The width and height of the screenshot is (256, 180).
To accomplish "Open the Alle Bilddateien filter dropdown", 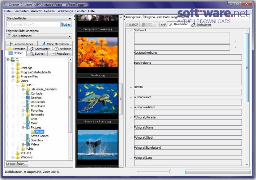I will (39, 36).
